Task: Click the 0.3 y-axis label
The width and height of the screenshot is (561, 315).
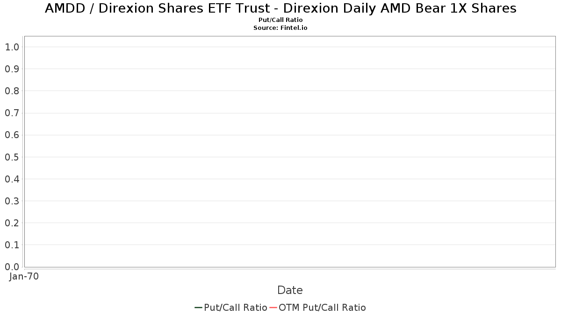Action: click(x=12, y=201)
